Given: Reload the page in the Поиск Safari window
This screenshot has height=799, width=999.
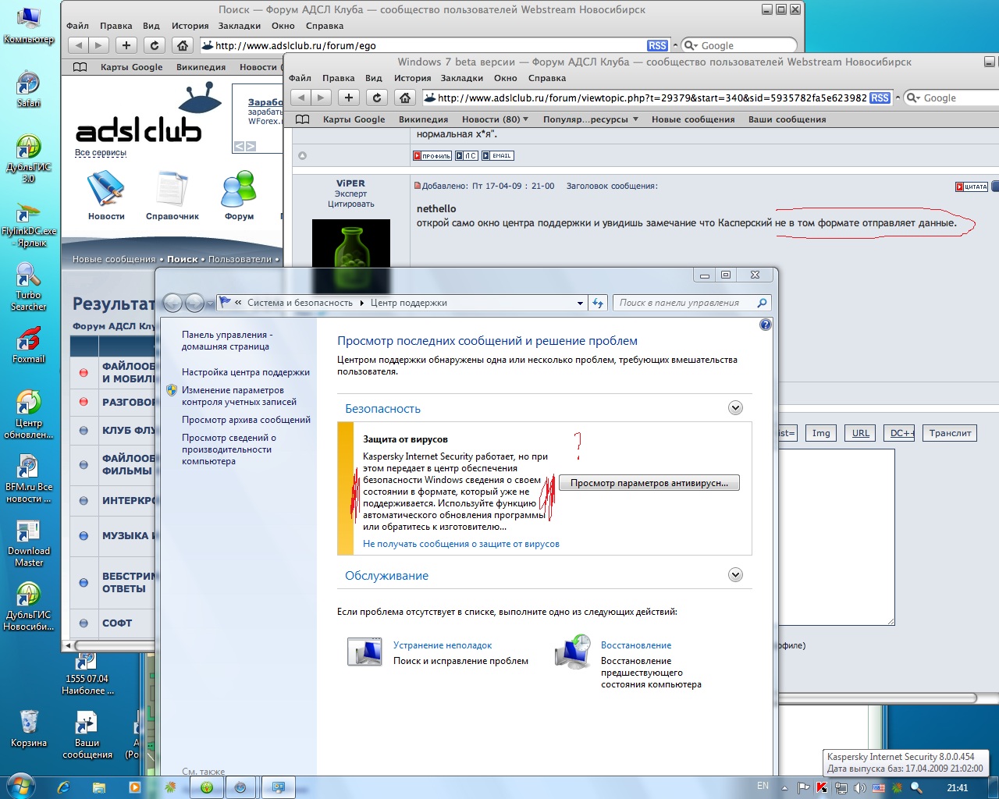Looking at the screenshot, I should (155, 45).
